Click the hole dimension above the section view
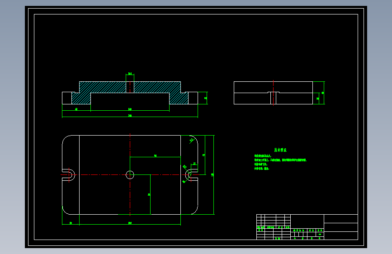The height and width of the screenshot is (254, 392). (x=130, y=74)
